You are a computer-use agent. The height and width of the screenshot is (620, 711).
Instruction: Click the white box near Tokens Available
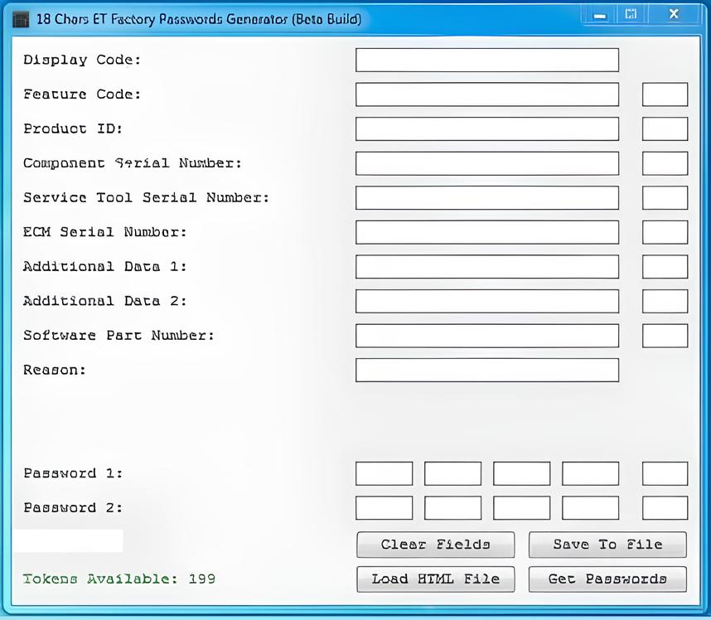point(67,540)
